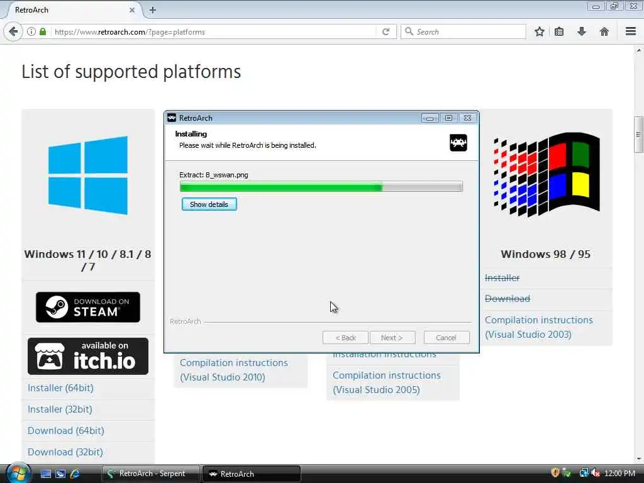Focus the URL address bar
Viewport: 644px width, 483px height.
pyautogui.click(x=214, y=31)
